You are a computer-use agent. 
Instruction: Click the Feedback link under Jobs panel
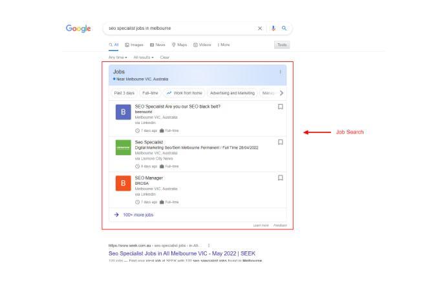click(x=280, y=225)
